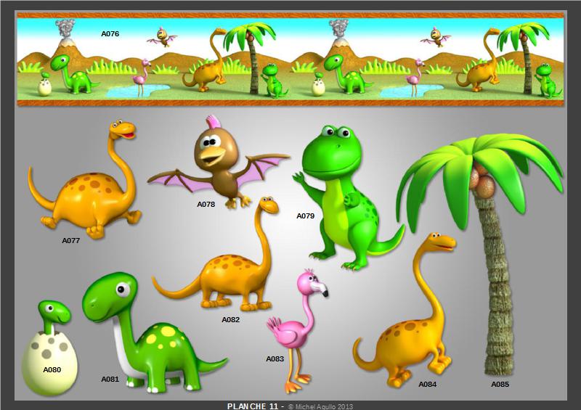Open the prehistoric landscape border strip
This screenshot has width=581, height=410.
click(290, 59)
